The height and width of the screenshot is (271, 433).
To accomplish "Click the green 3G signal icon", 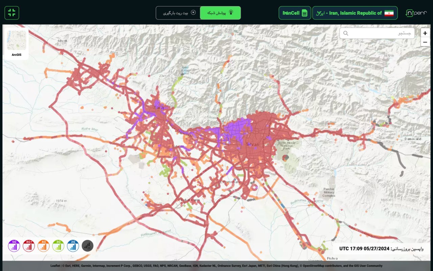I will click(x=58, y=246).
